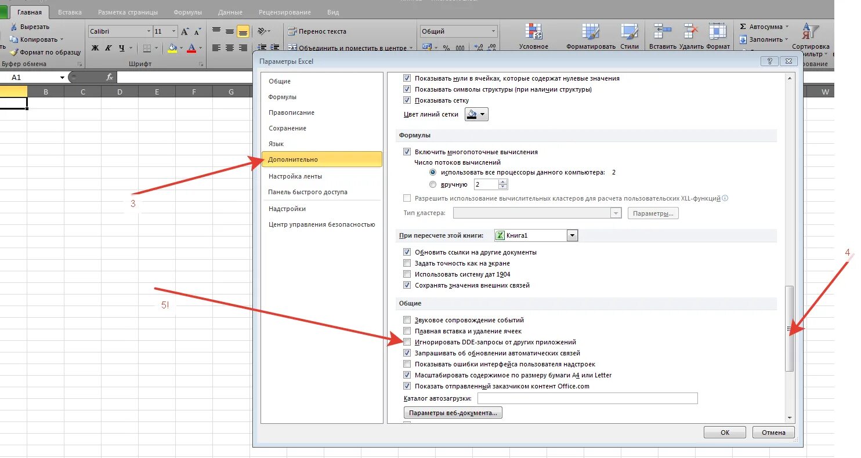Toggle 'Обновить ссылки на другие документы'
The image size is (861, 458).
[406, 252]
